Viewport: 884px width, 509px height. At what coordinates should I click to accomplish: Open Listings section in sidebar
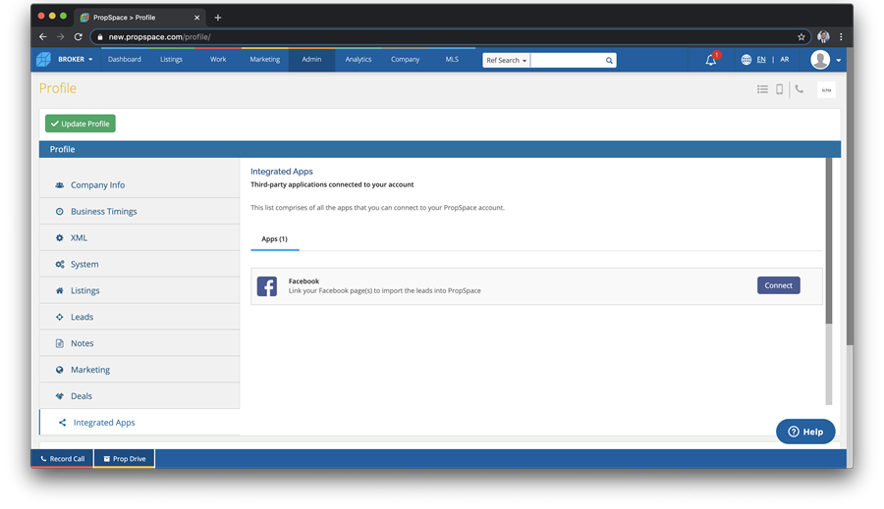(x=139, y=291)
